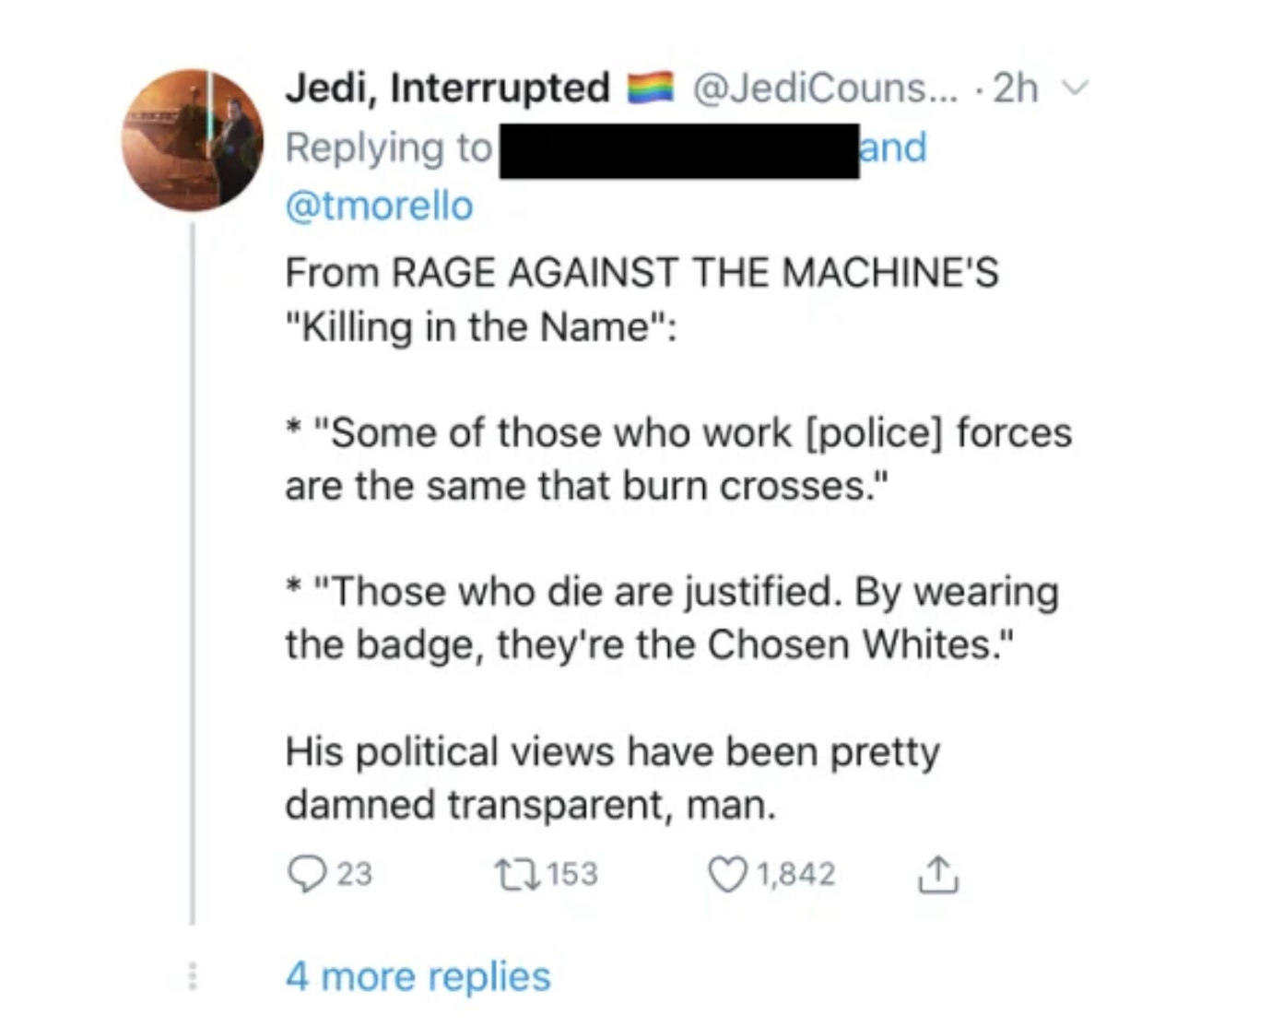Click the rainbow flag emoji
Image resolution: width=1283 pixels, height=1027 pixels.
pos(652,89)
